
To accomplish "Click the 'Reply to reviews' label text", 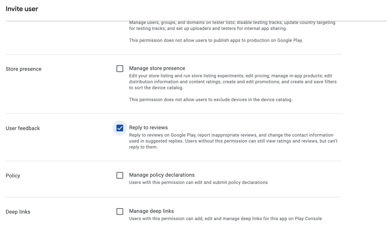I will 148,128.
